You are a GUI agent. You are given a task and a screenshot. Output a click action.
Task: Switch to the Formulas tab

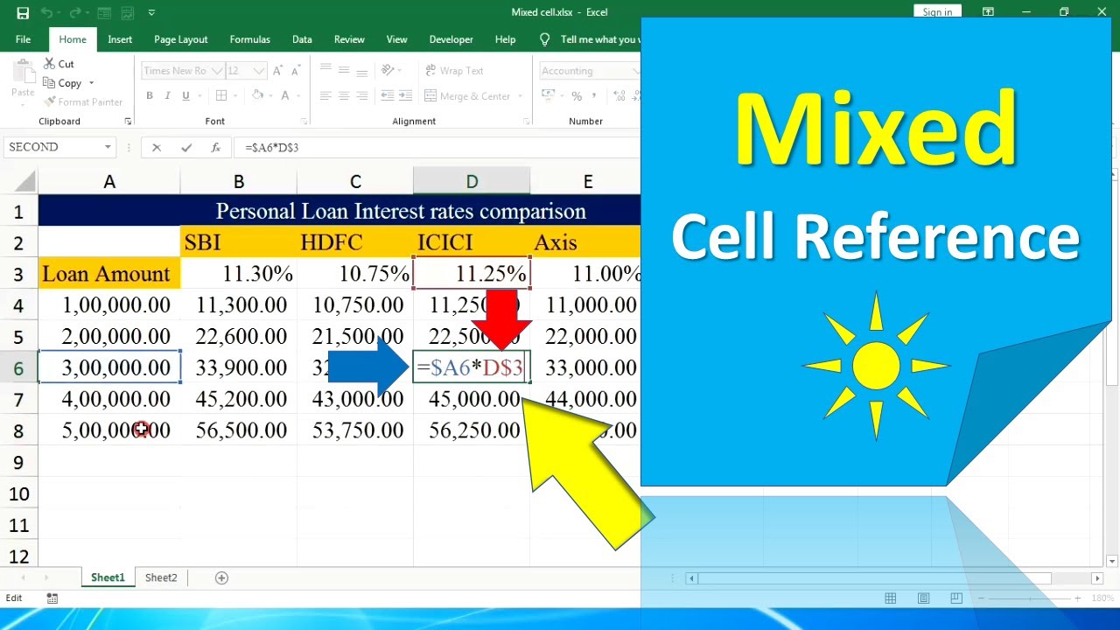(249, 39)
